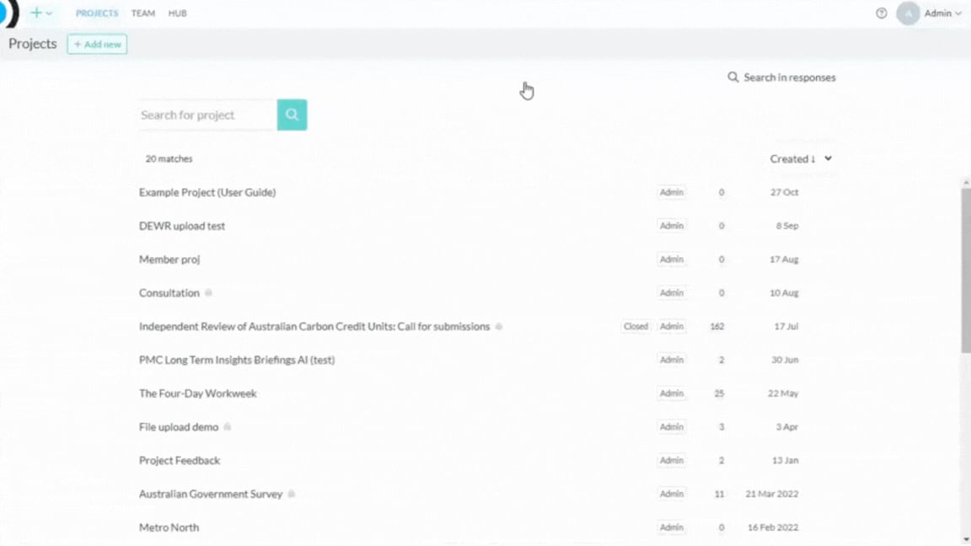Click the help question mark icon
The width and height of the screenshot is (971, 546).
881,13
